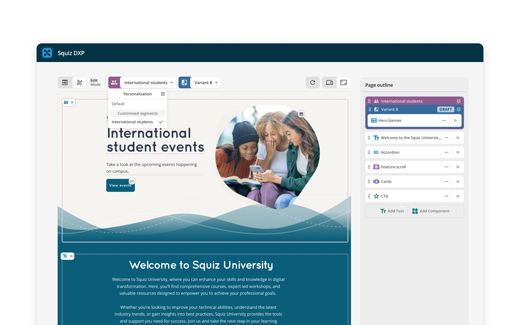Click the International student events heading

[x=155, y=140]
